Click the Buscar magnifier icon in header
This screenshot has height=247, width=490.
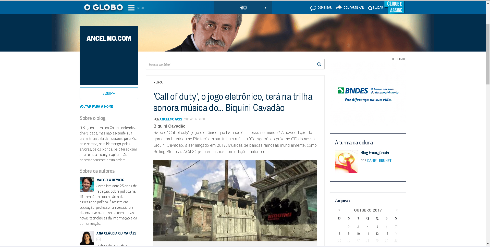coord(370,8)
